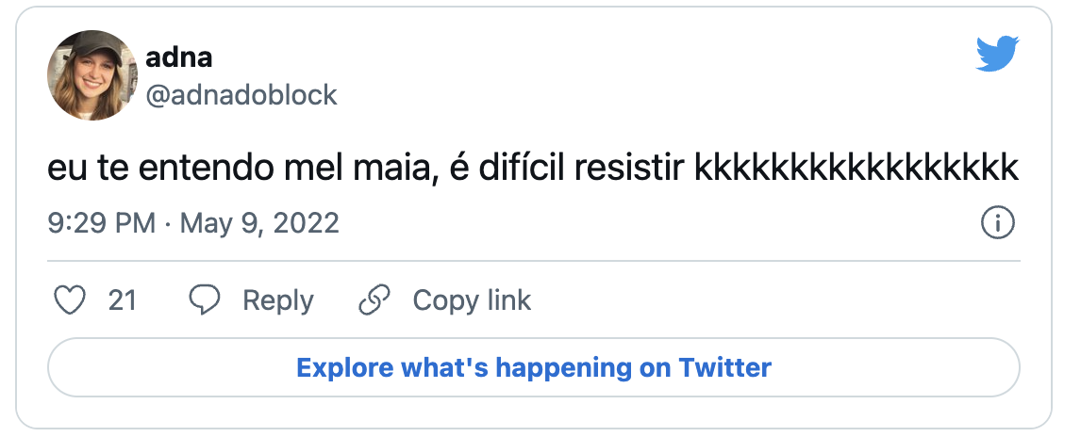The width and height of the screenshot is (1081, 437).
Task: Click Explore what's happening on Twitter
Action: pyautogui.click(x=533, y=366)
